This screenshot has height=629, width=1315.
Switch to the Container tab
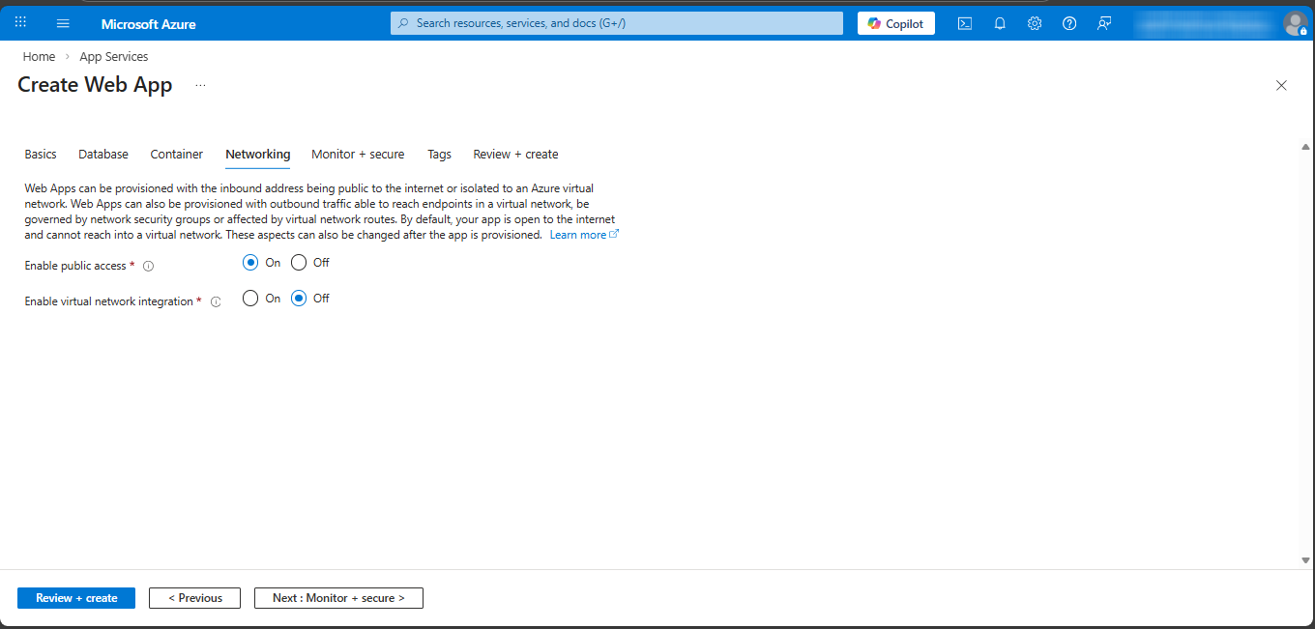[x=177, y=155]
